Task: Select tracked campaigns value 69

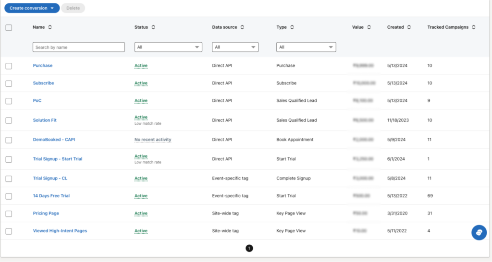Action: 430,196
